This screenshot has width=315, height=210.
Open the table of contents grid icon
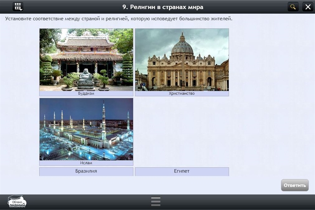point(18,6)
